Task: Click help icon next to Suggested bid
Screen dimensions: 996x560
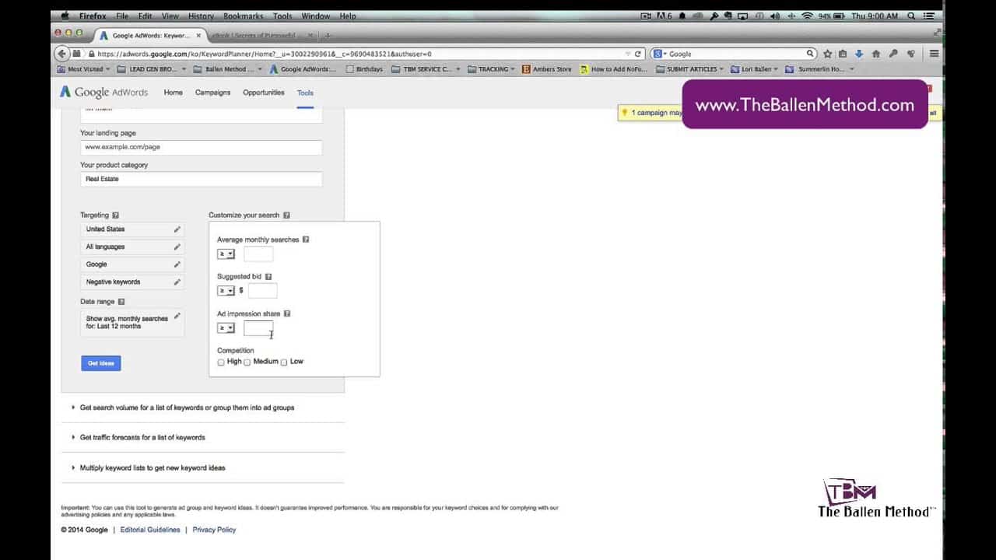Action: tap(268, 277)
